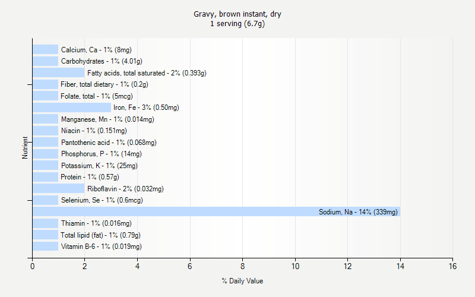
Task: Click the Vitamin B-6 bar
Action: tap(46, 246)
